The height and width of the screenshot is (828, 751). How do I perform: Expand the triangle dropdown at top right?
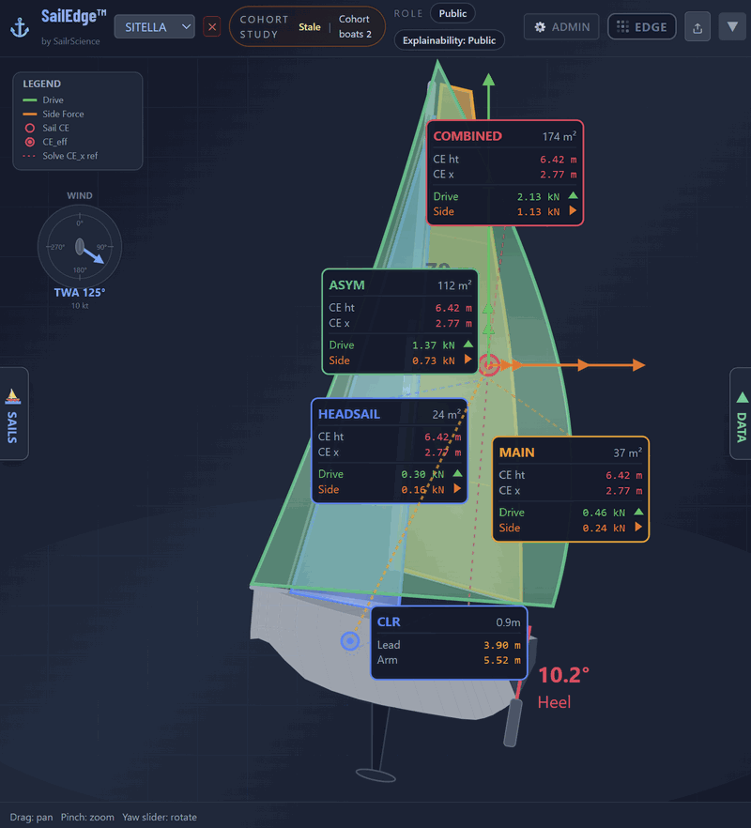coord(731,26)
